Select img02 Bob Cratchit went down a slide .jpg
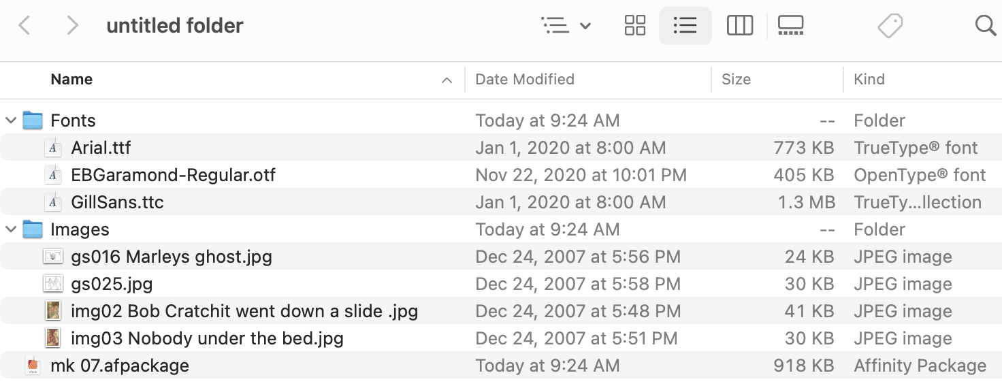Screen dimensions: 1002x388 [x=244, y=311]
